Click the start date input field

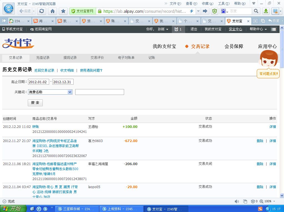point(39,82)
